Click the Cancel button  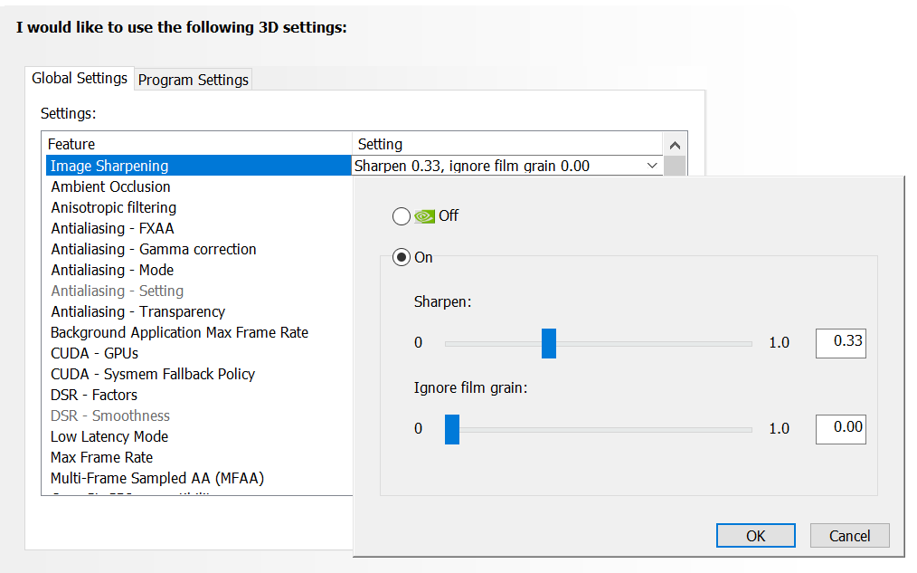click(x=849, y=536)
